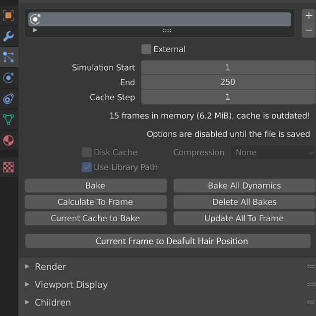
Task: Grab the Viewport Display panel drag handle
Action: 311,285
